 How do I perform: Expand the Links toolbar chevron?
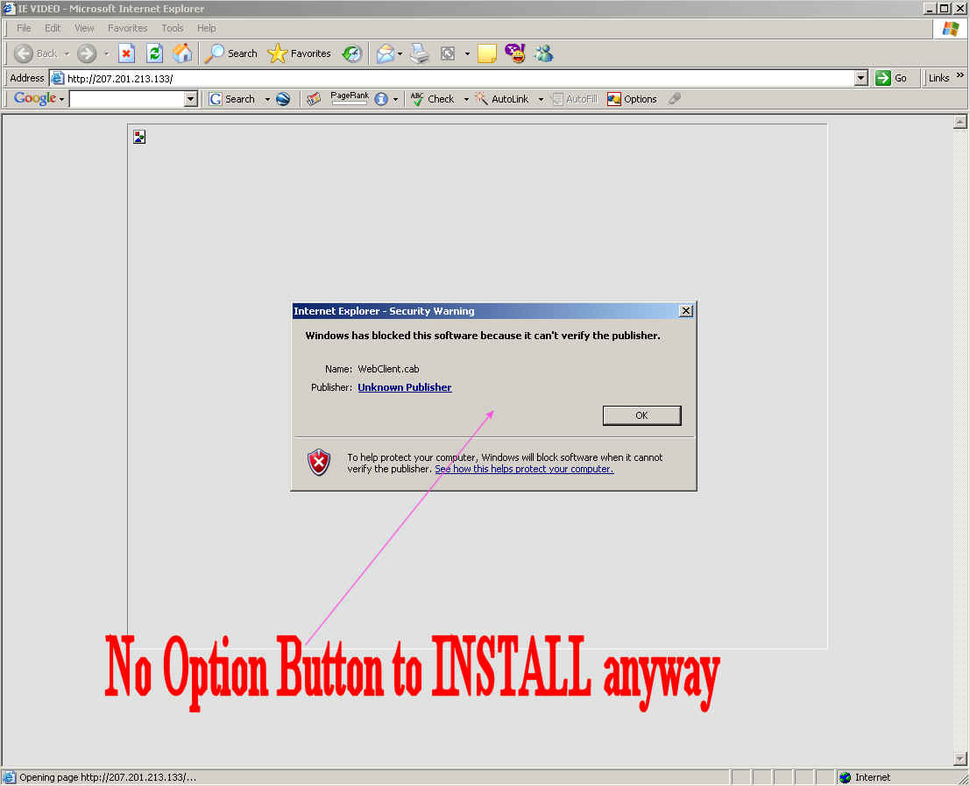(960, 75)
